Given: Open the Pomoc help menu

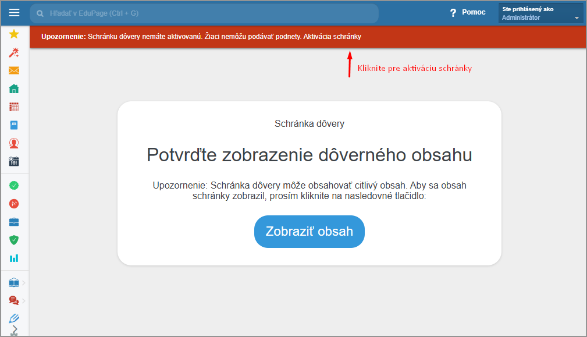Looking at the screenshot, I should 468,12.
